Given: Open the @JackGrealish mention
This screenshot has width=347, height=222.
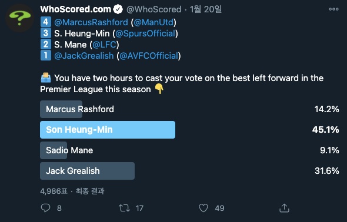Looking at the screenshot, I should (x=84, y=56).
